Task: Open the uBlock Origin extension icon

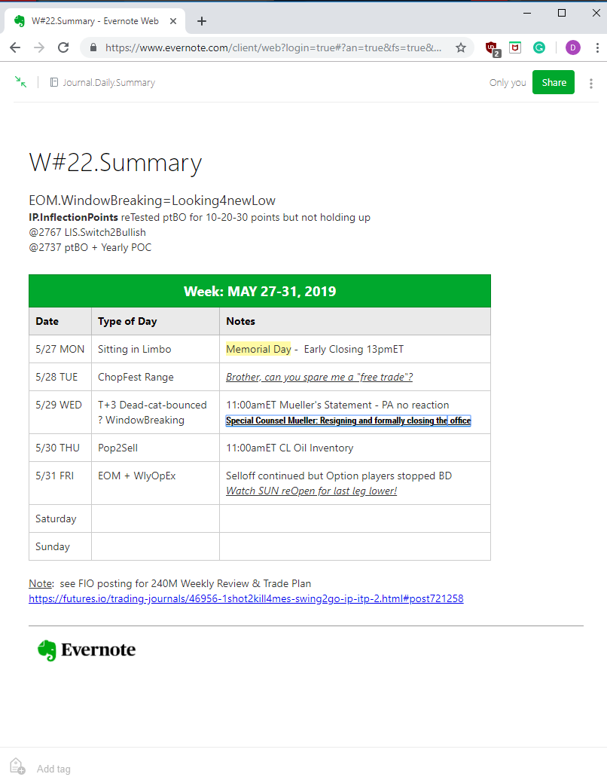Action: point(493,48)
